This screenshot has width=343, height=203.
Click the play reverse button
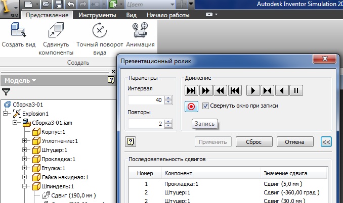point(282,90)
